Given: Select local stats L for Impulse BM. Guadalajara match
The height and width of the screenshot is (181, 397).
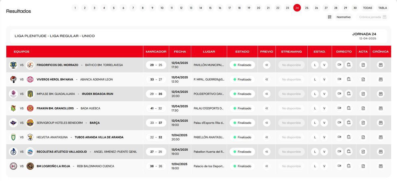Looking at the screenshot, I should click(x=315, y=94).
